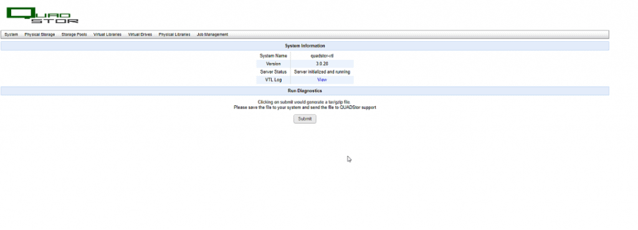Click the Submit button for diagnostics
Viewport: 638px width, 230px height.
click(x=305, y=119)
